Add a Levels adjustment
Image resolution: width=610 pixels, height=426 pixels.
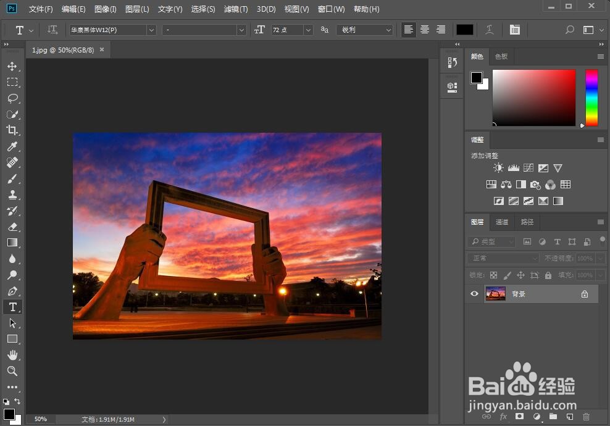point(514,168)
